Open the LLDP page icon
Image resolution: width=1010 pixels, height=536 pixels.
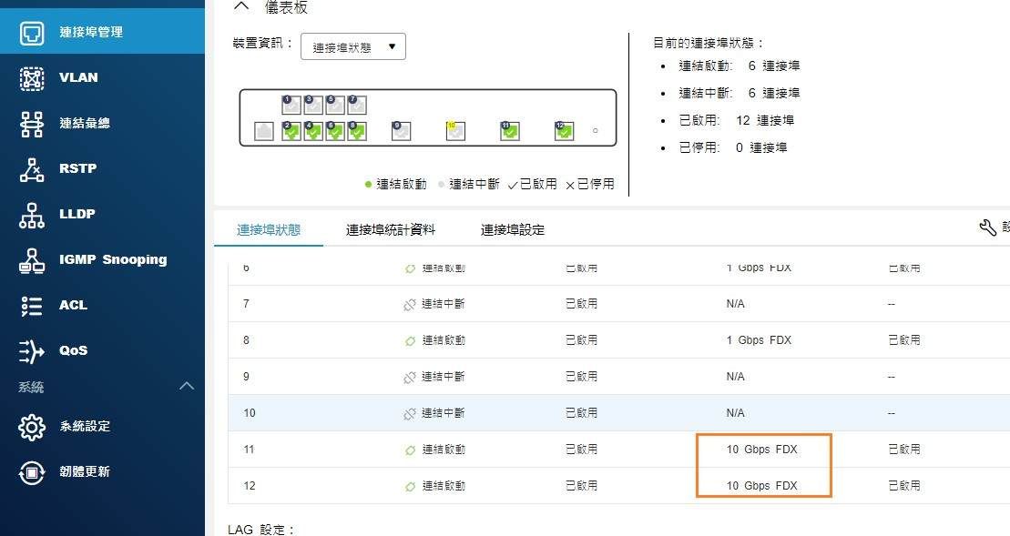32,215
